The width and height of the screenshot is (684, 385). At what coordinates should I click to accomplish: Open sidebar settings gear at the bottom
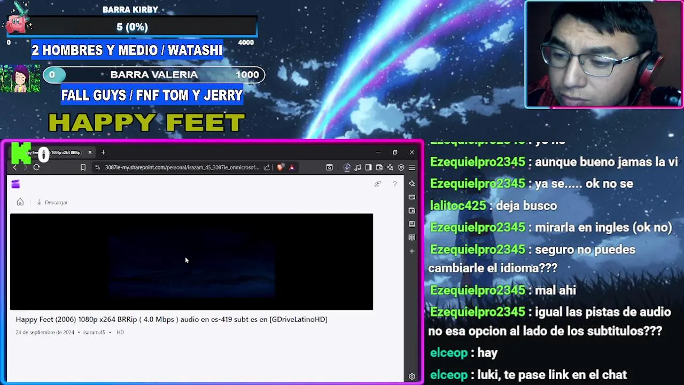[411, 376]
